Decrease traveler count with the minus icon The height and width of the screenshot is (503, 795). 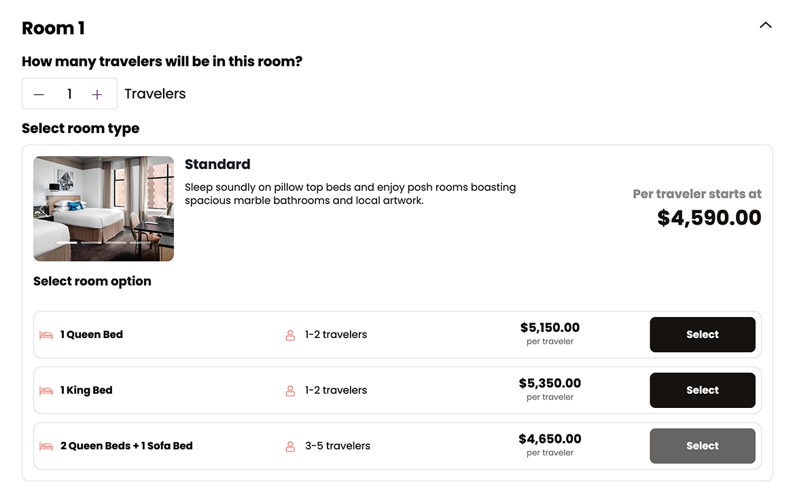[x=39, y=94]
